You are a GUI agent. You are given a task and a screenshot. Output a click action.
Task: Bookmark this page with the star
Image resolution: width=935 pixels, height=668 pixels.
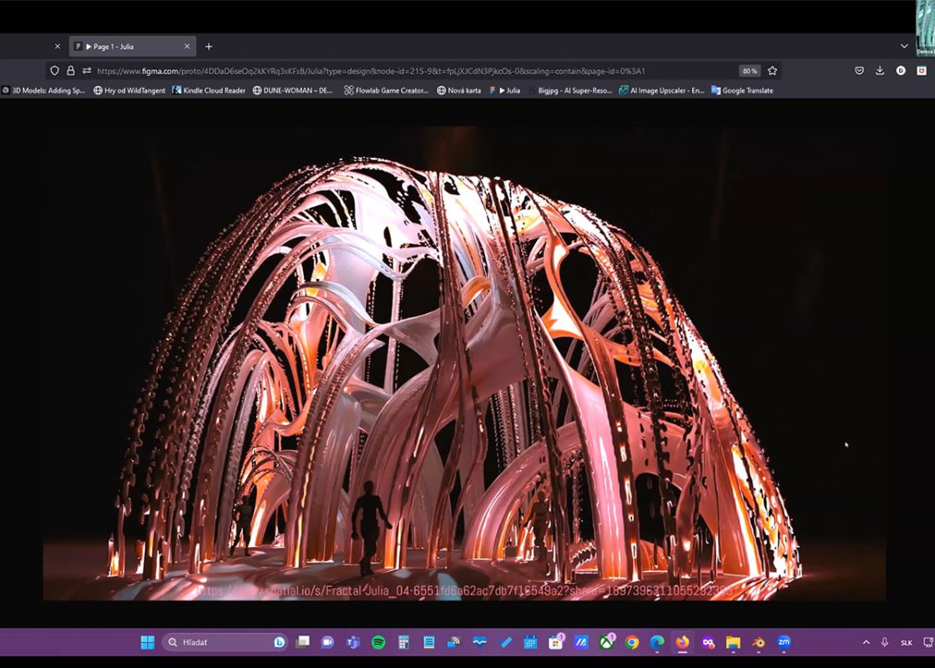[x=772, y=71]
